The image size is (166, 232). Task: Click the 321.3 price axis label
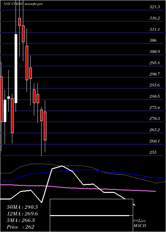click(155, 7)
